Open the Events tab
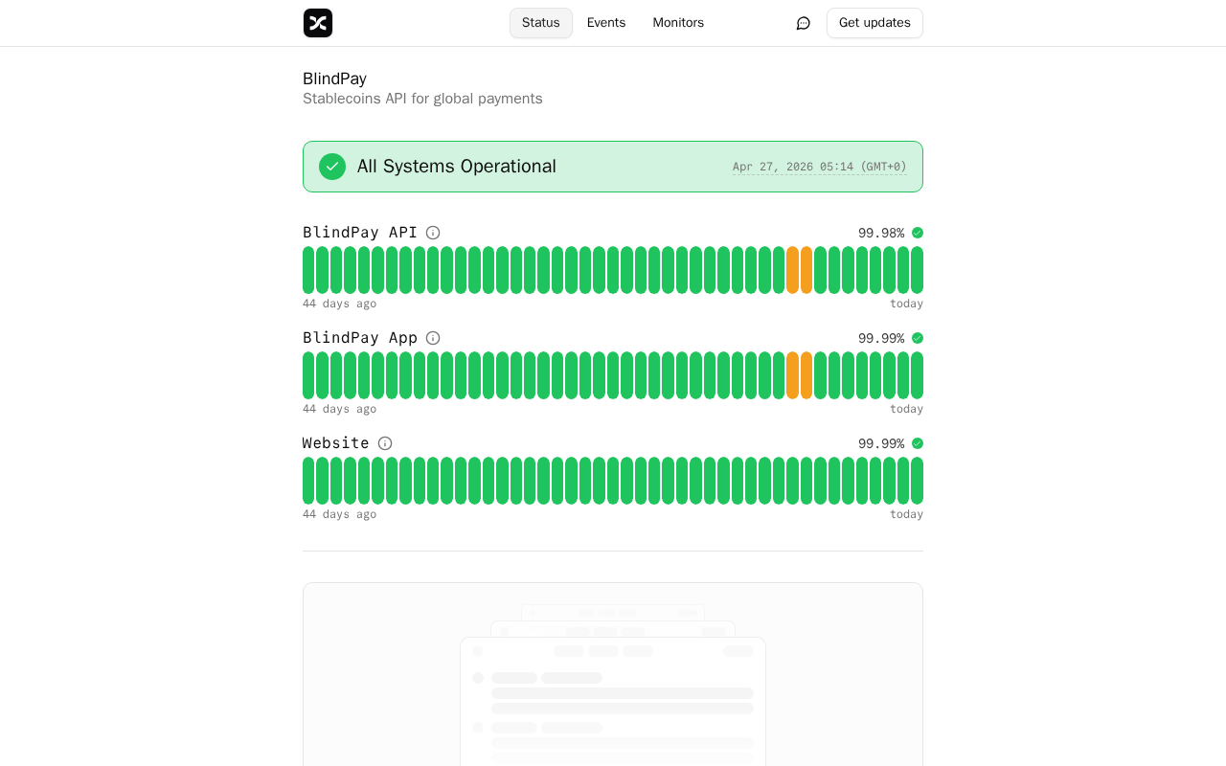Image resolution: width=1226 pixels, height=766 pixels. tap(606, 23)
